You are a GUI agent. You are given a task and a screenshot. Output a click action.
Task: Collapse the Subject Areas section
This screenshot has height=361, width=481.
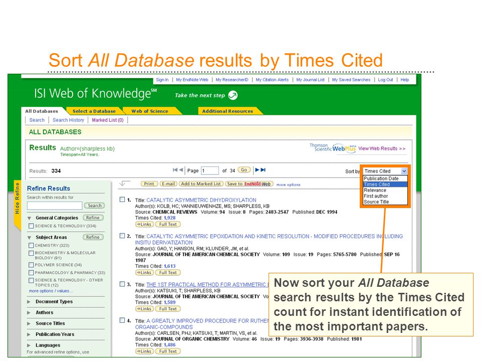point(30,238)
